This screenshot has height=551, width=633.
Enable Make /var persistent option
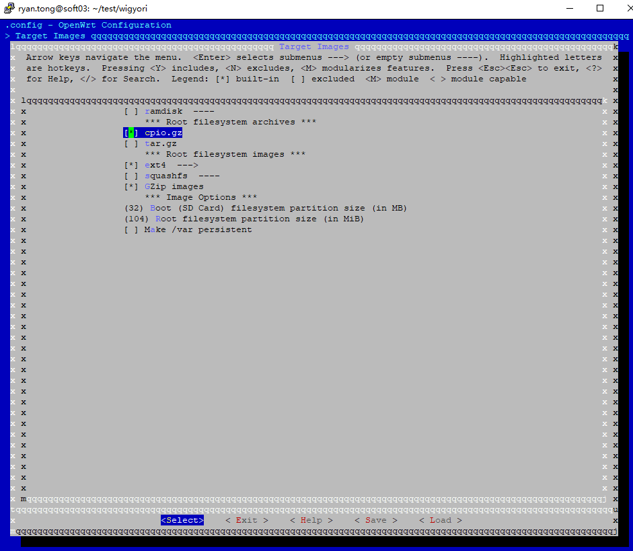click(131, 229)
